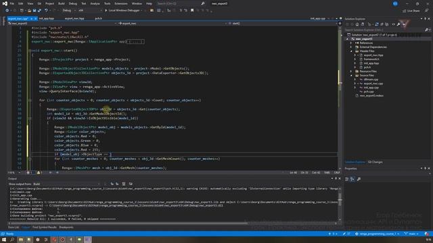Click the Solution Explorer Sync/Refresh icon
This screenshot has height=243, width=433.
(x=376, y=24)
